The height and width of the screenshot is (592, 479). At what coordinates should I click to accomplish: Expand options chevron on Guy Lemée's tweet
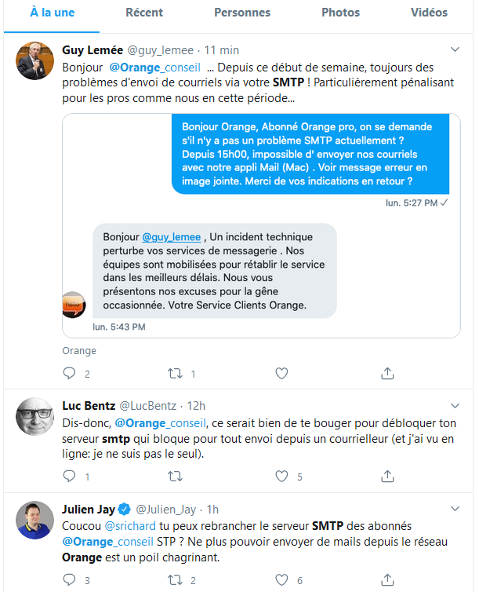(455, 49)
